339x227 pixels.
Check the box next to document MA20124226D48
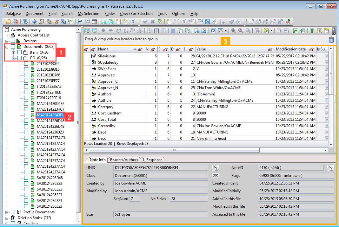tap(26, 120)
